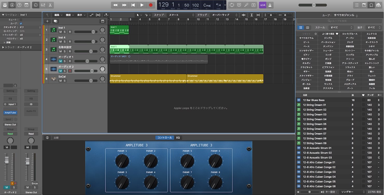The height and width of the screenshot is (195, 384).
Task: Toggle the Inspector info icon
Action: (12, 5)
